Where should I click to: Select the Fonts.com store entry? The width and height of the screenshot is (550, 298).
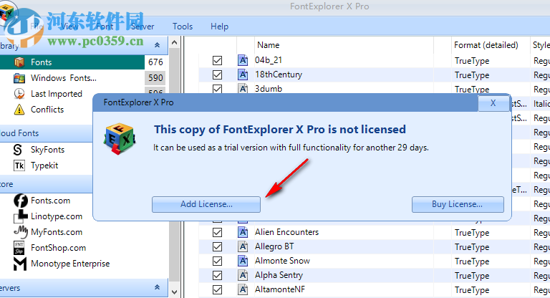(51, 201)
